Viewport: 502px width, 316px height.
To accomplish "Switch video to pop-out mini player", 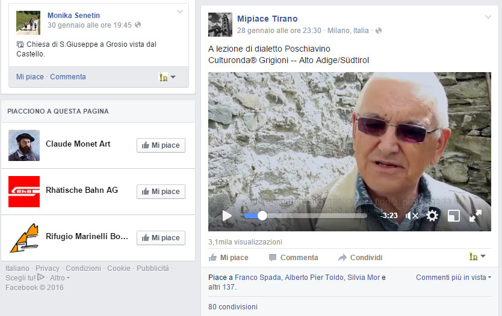I will click(454, 216).
